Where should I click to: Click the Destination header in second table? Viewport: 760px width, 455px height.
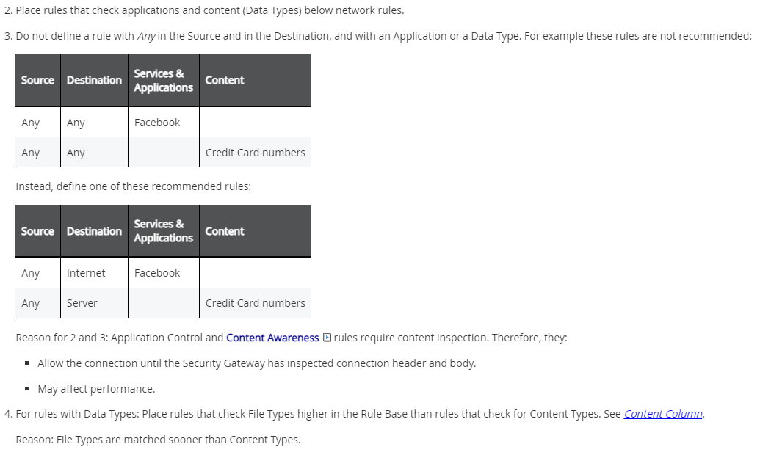94,231
